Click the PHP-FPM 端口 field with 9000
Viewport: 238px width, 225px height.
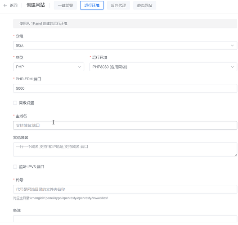[x=125, y=88]
